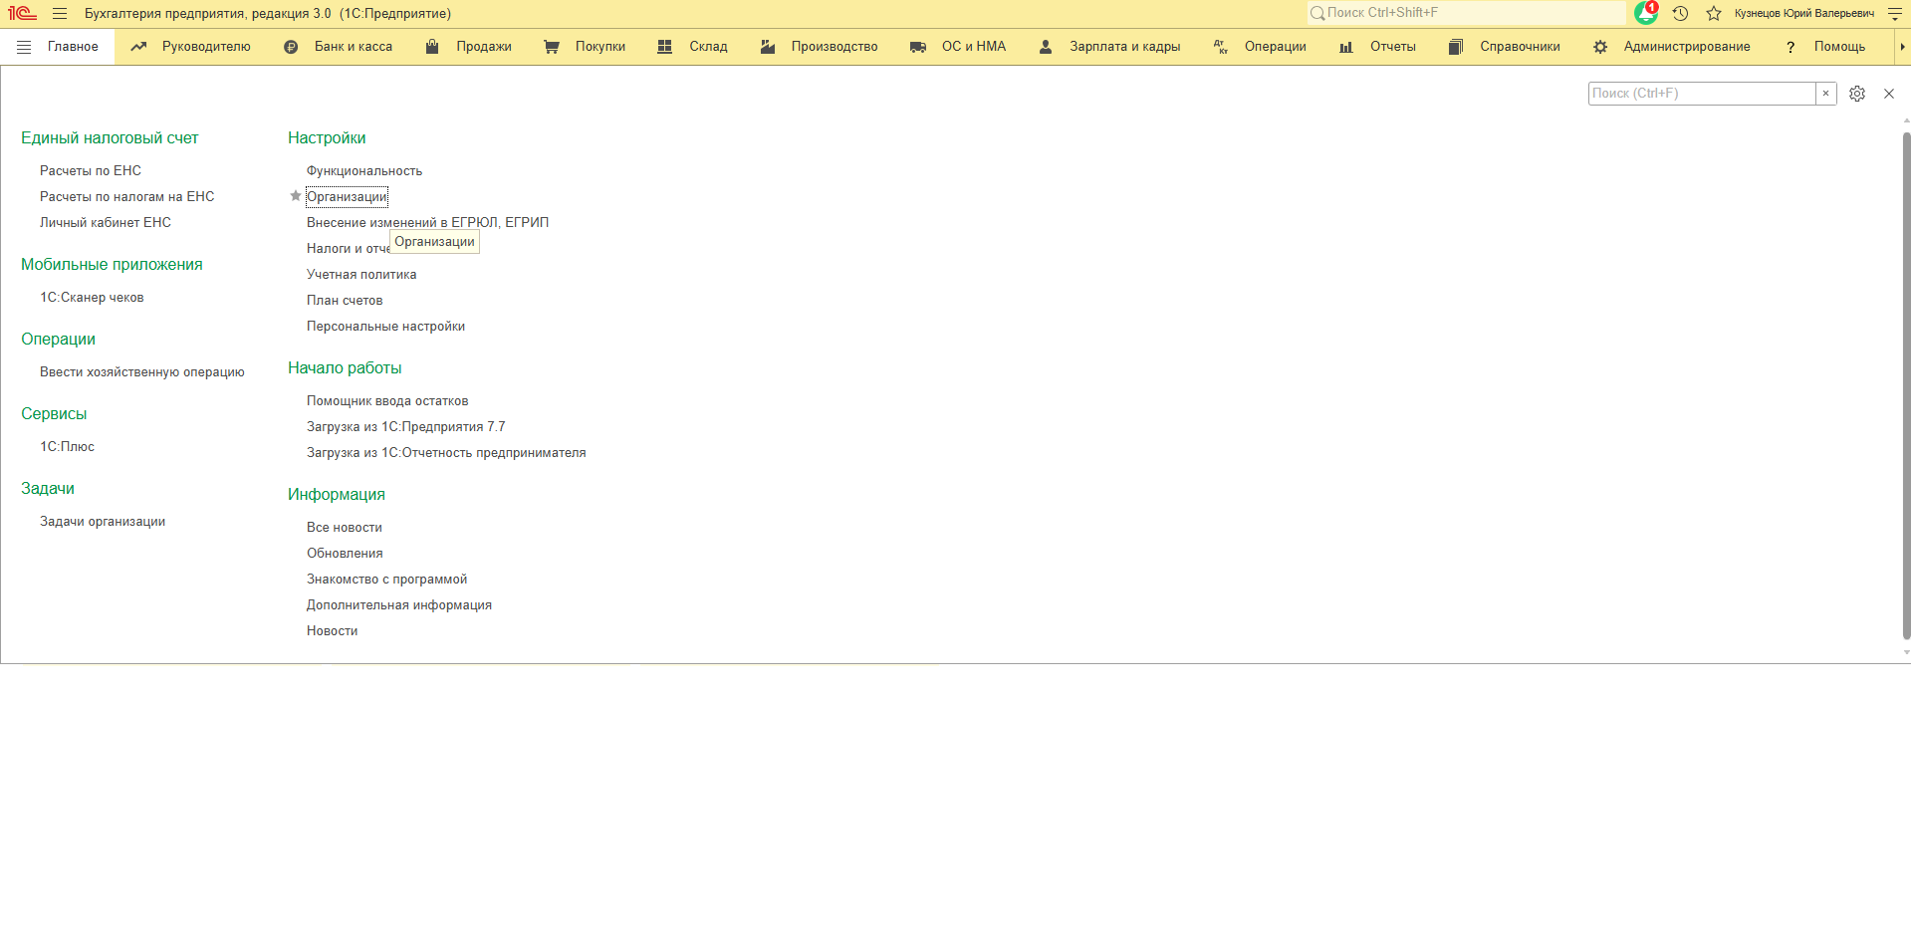
Task: Open the history clock icon
Action: (1680, 13)
